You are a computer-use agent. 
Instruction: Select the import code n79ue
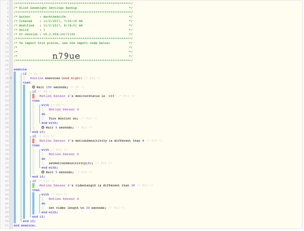[66, 56]
